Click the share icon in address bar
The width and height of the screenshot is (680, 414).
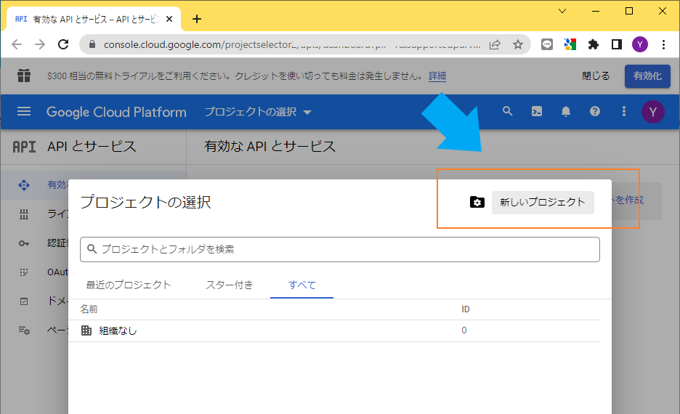click(495, 44)
